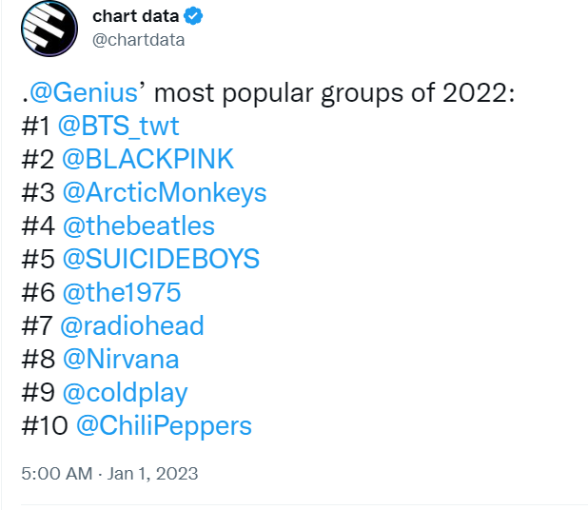This screenshot has width=588, height=510.
Task: Open the 5:00 AM timestamp link
Action: (x=57, y=473)
